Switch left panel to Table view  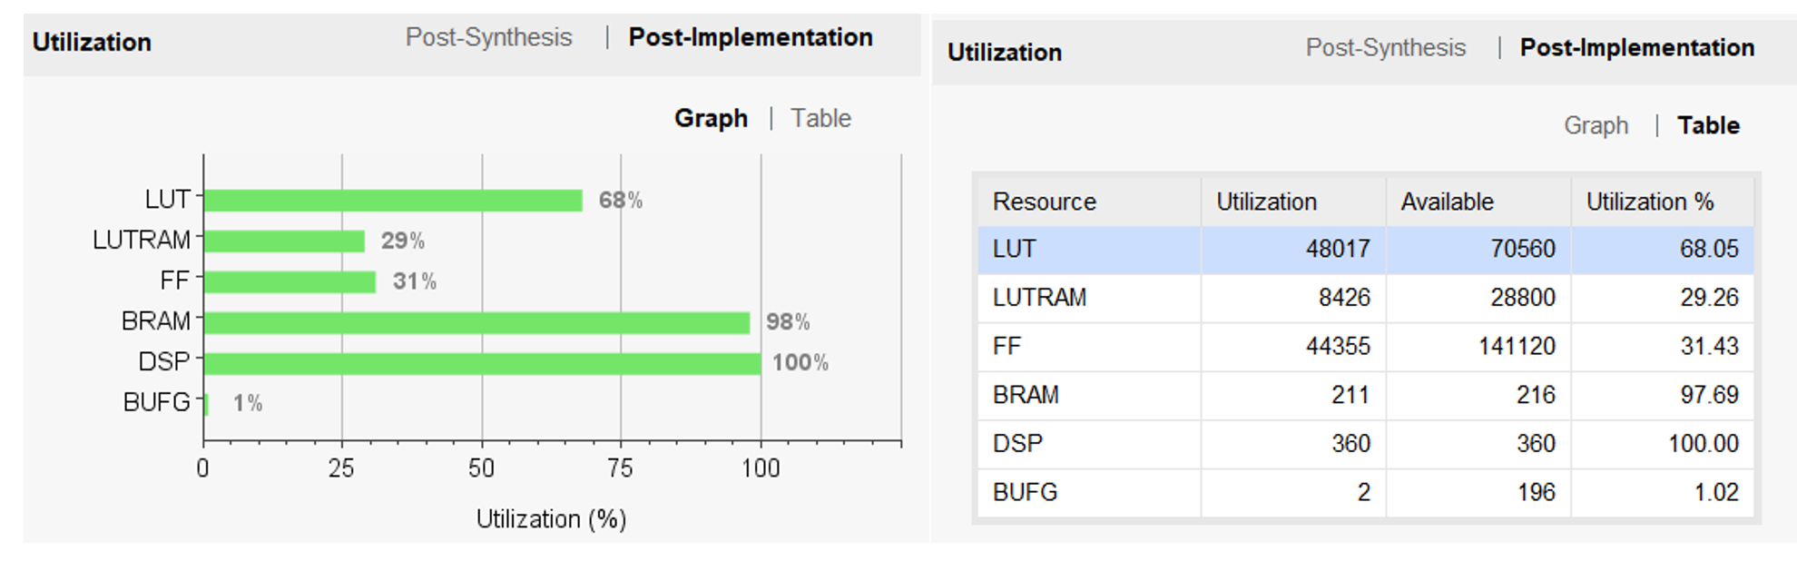pos(820,118)
